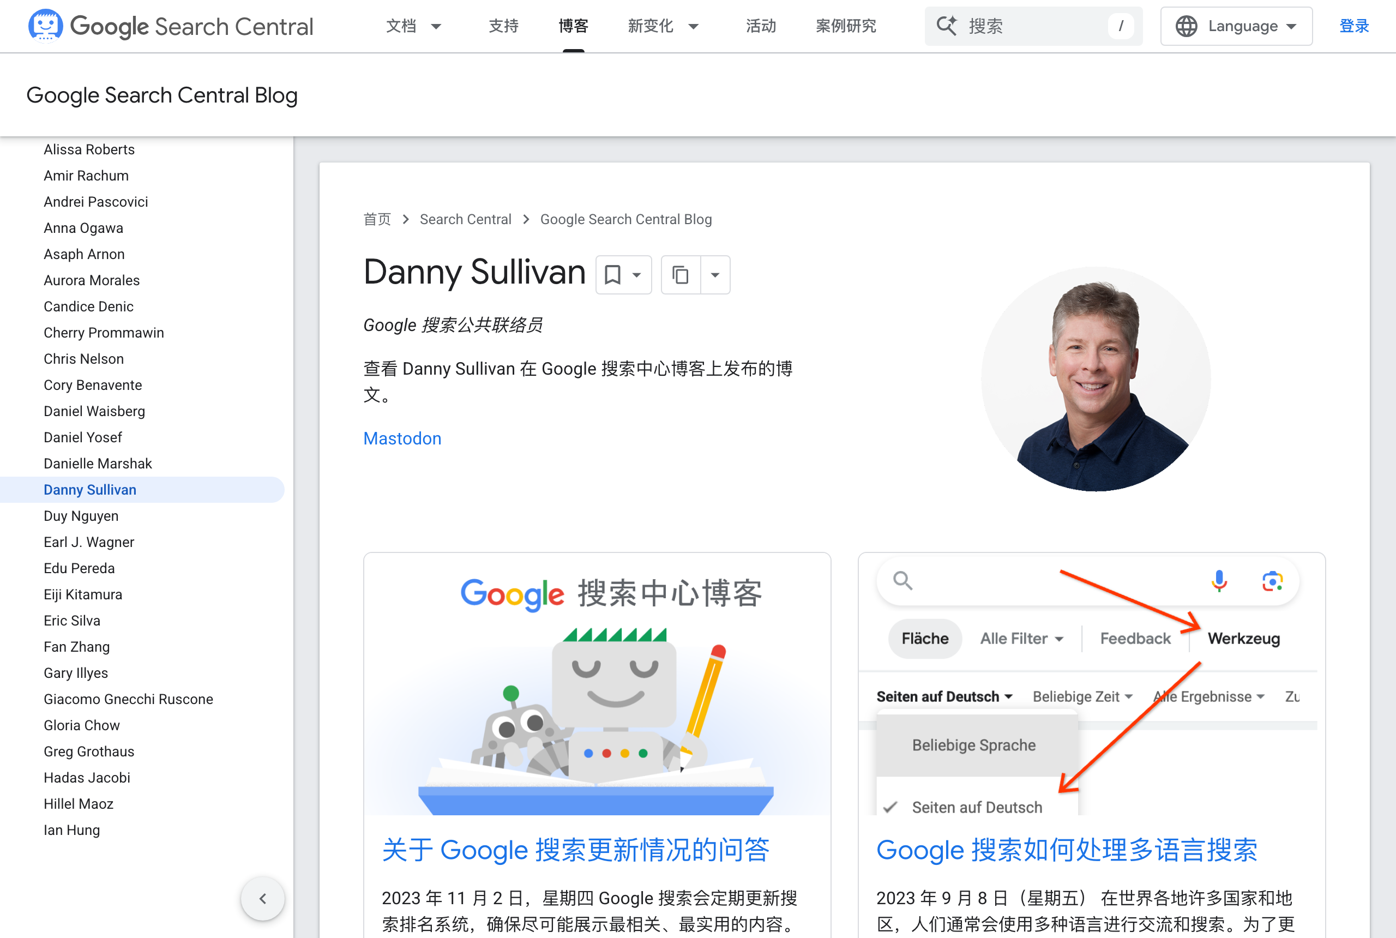Select Aurora Morales in sidebar
The height and width of the screenshot is (938, 1396).
(92, 280)
